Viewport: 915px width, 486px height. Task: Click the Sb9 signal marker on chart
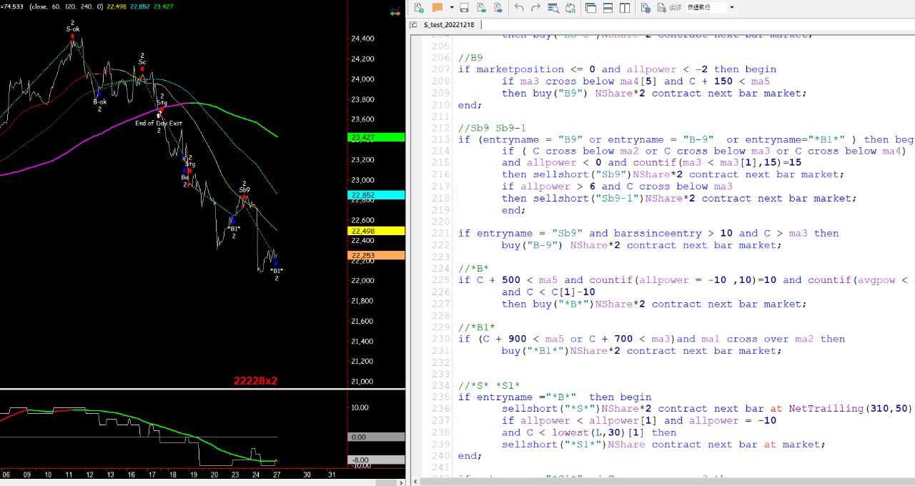[x=244, y=190]
